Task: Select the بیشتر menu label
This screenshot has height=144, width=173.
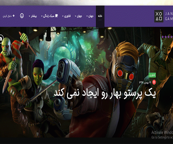Action: pyautogui.click(x=34, y=16)
